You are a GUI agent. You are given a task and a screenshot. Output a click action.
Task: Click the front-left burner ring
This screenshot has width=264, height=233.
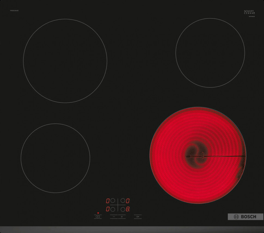(x=55, y=158)
